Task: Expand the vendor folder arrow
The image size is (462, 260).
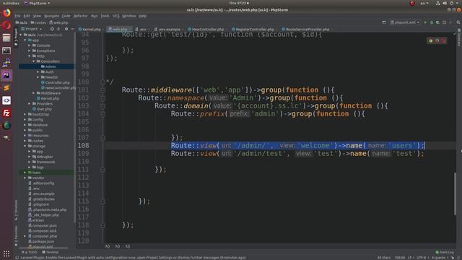Action: click(x=25, y=178)
